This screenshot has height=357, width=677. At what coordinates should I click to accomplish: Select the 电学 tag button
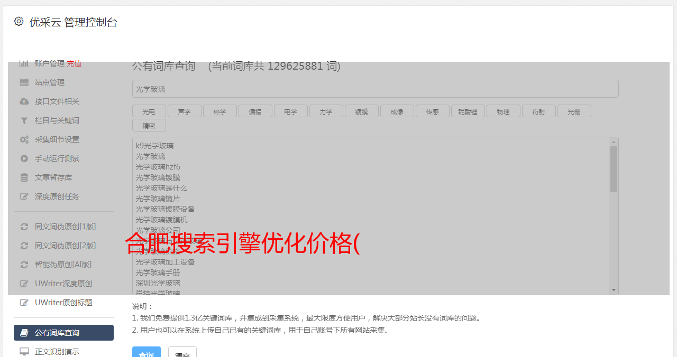coord(291,111)
